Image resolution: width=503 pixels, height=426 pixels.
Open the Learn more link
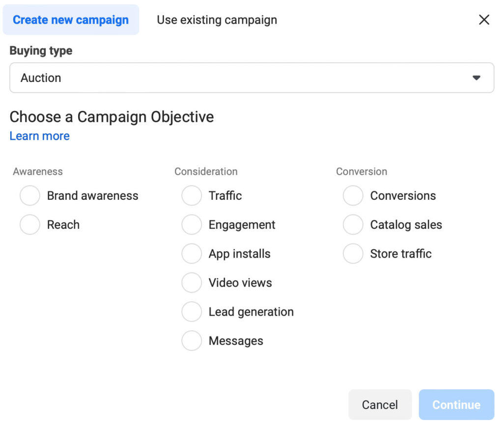[x=39, y=136]
